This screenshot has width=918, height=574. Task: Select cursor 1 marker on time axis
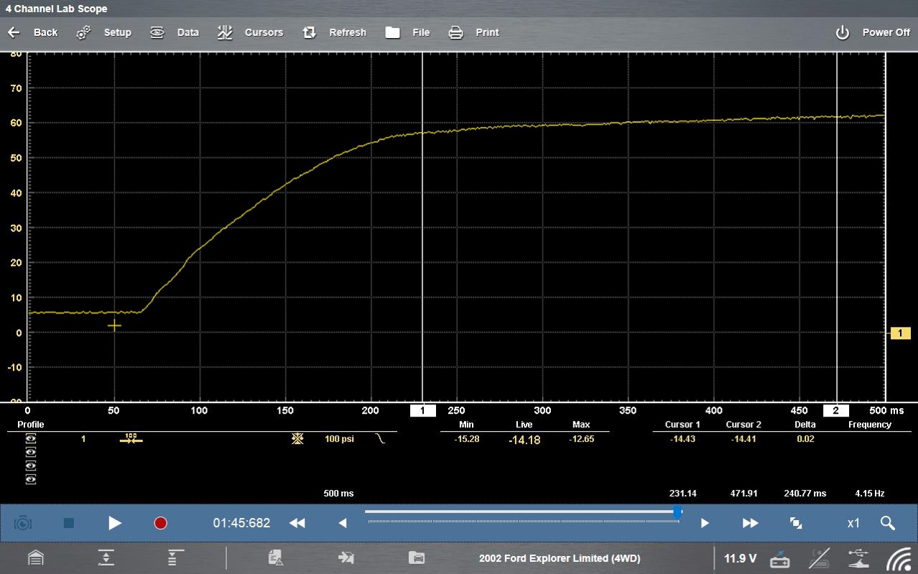point(422,411)
